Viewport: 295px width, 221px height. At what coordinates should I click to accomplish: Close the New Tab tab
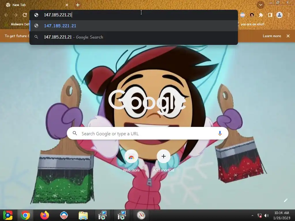click(67, 5)
